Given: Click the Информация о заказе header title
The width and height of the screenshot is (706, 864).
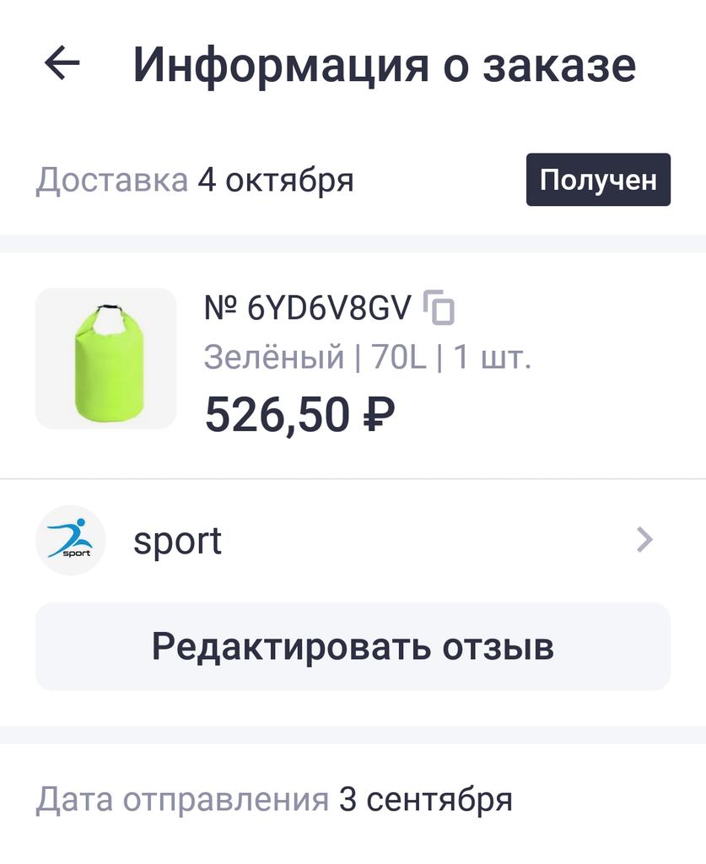Looking at the screenshot, I should 385,65.
